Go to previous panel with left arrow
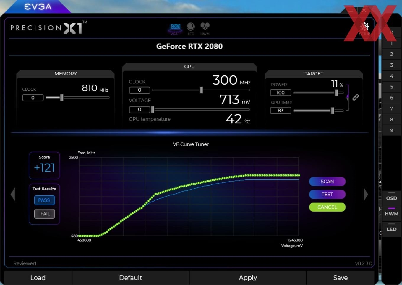The image size is (402, 285). pos(13,195)
